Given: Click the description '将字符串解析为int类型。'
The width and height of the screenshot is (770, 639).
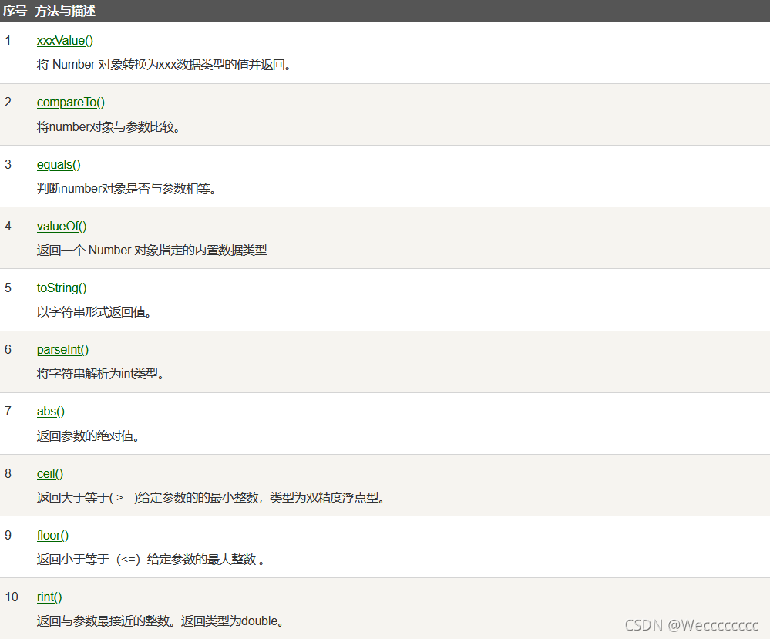Looking at the screenshot, I should pos(101,374).
